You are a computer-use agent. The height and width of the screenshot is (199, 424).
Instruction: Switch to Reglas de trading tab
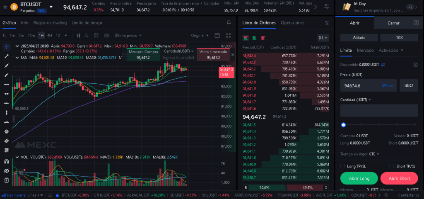tap(50, 23)
